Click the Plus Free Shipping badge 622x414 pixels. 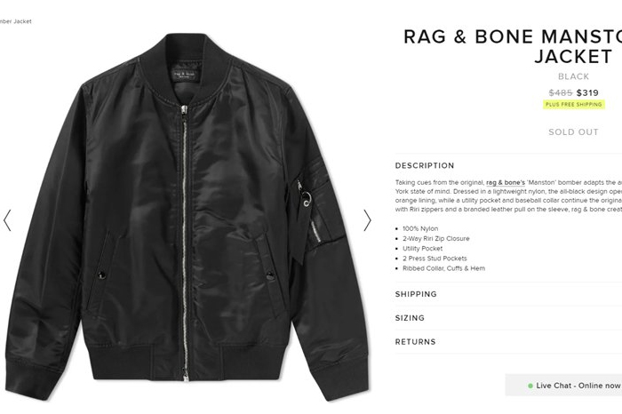coord(574,104)
